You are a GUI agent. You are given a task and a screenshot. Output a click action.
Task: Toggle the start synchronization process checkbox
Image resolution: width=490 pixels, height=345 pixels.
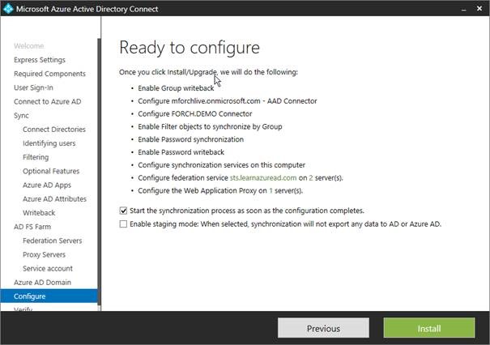pyautogui.click(x=123, y=211)
